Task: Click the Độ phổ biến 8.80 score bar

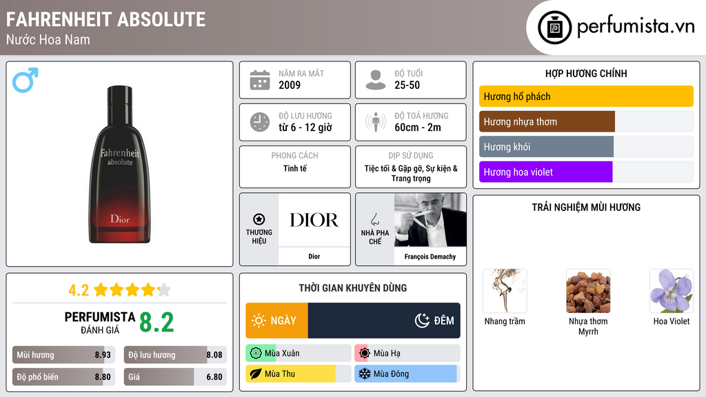Action: pos(63,377)
